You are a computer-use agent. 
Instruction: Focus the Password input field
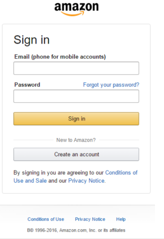[x=76, y=96]
